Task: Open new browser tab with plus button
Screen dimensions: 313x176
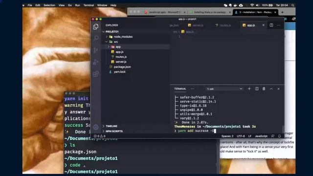Action: point(282,12)
